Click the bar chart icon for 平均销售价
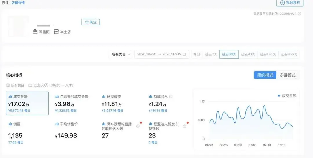The height and width of the screenshot is (158, 313). click(x=57, y=124)
